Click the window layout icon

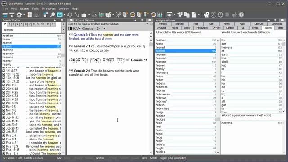point(170,15)
